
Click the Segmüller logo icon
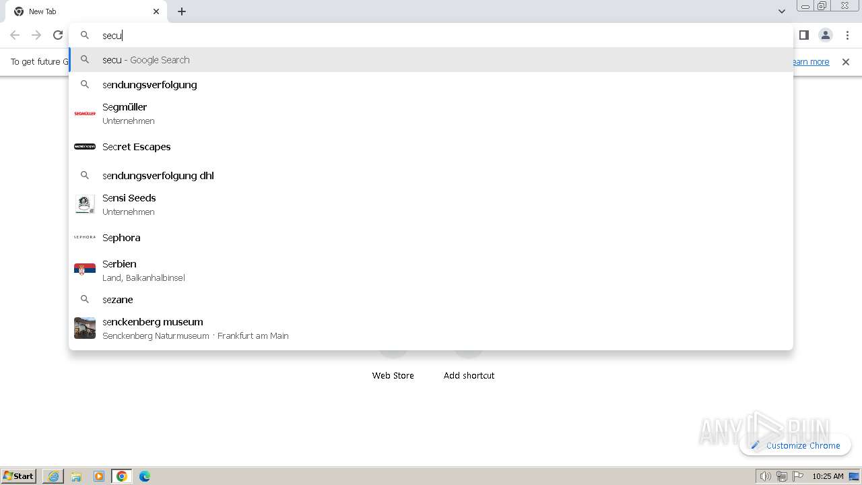pyautogui.click(x=85, y=114)
